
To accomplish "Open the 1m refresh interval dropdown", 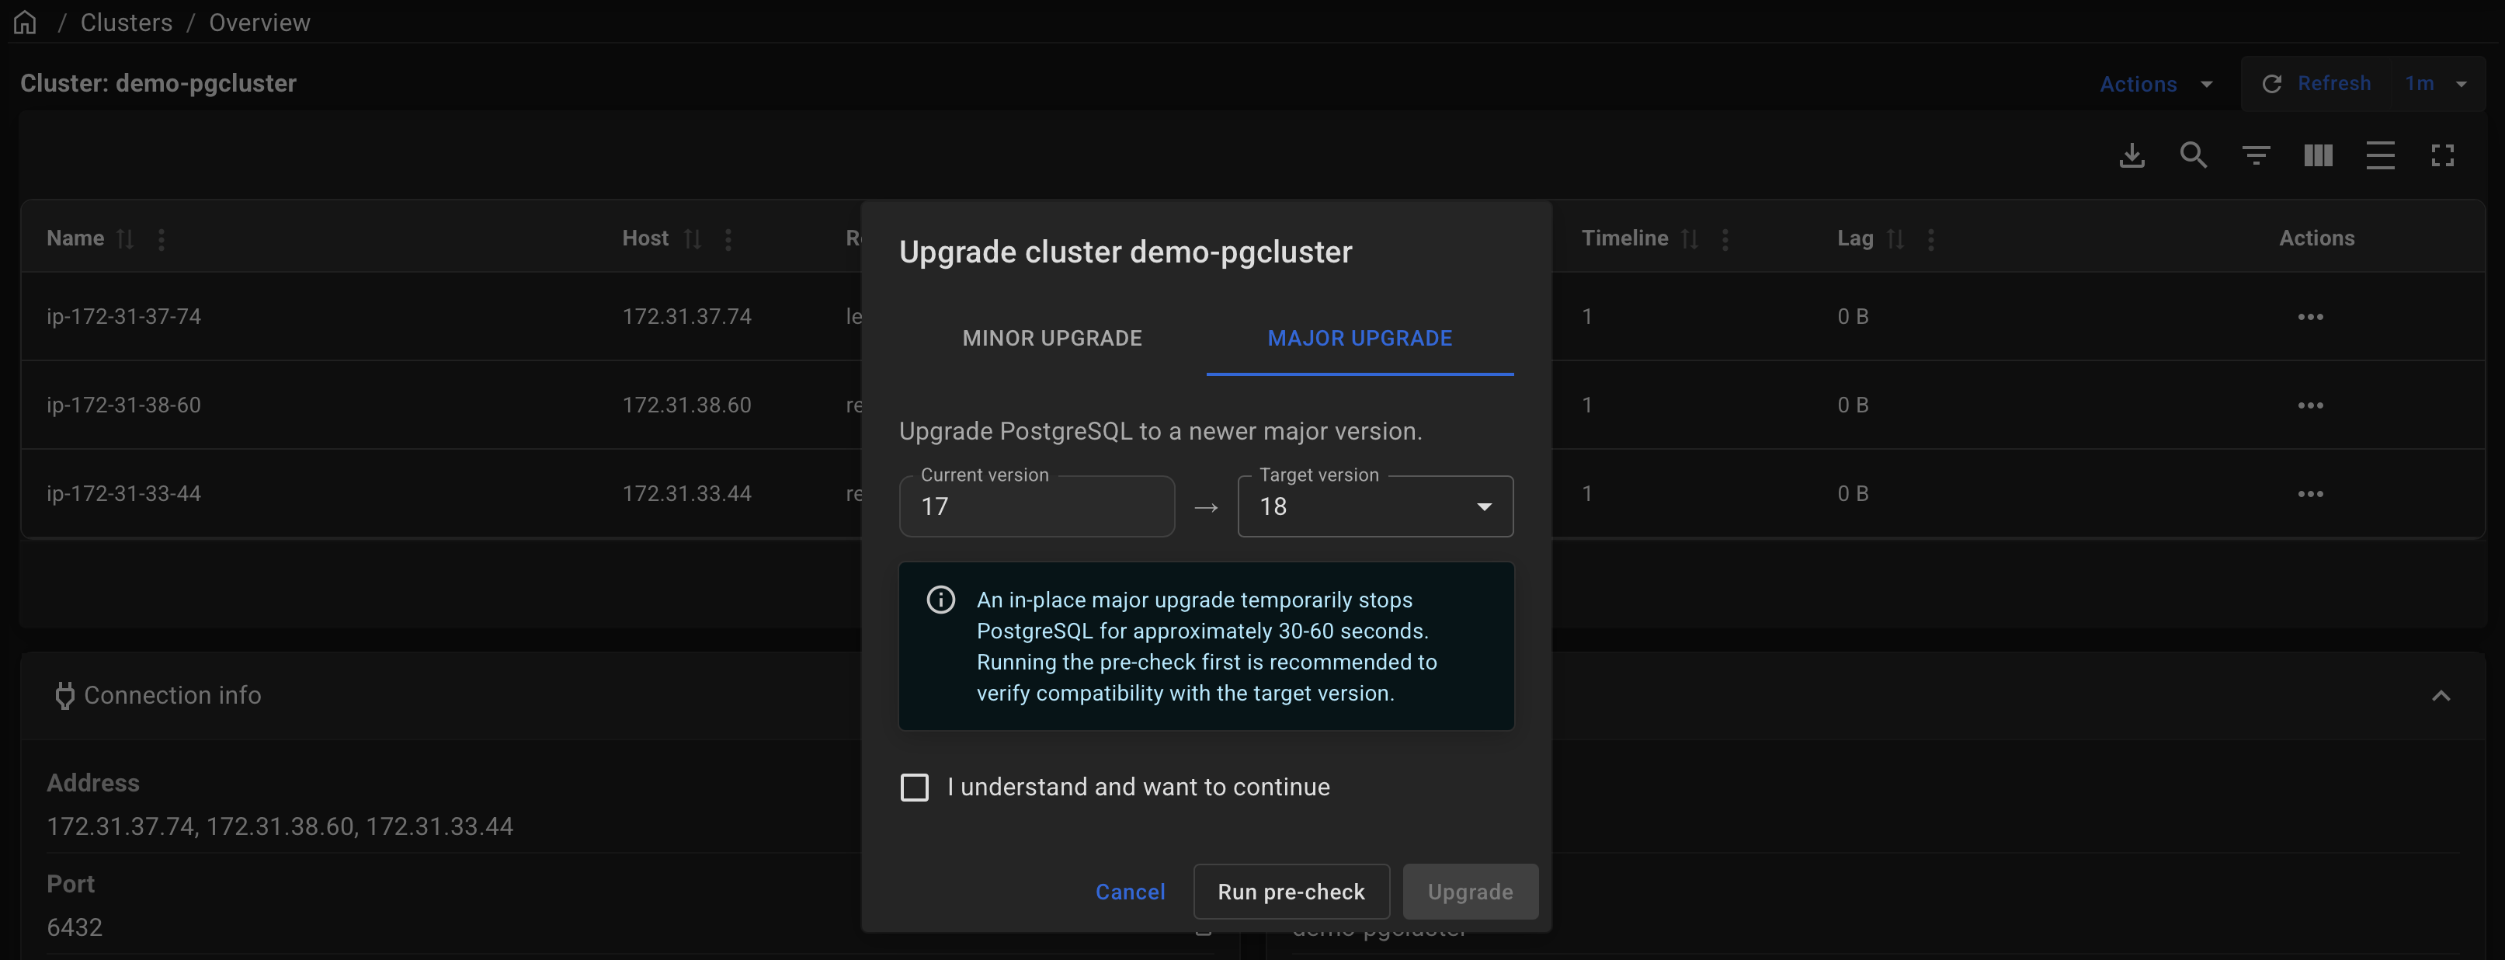I will click(x=2436, y=84).
